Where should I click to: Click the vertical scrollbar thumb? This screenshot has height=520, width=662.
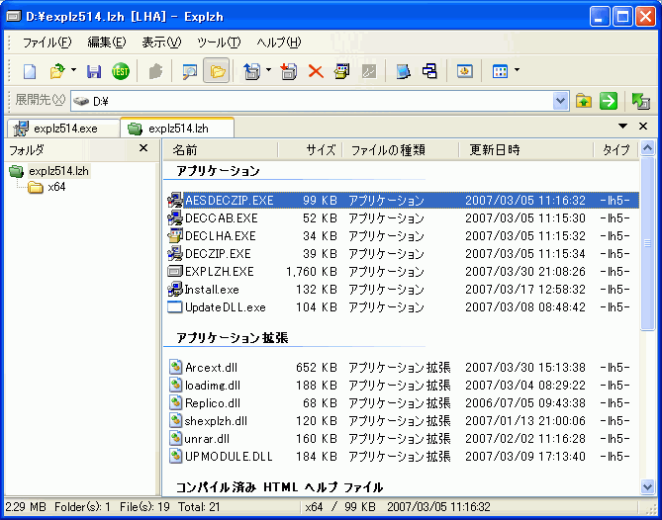647,243
